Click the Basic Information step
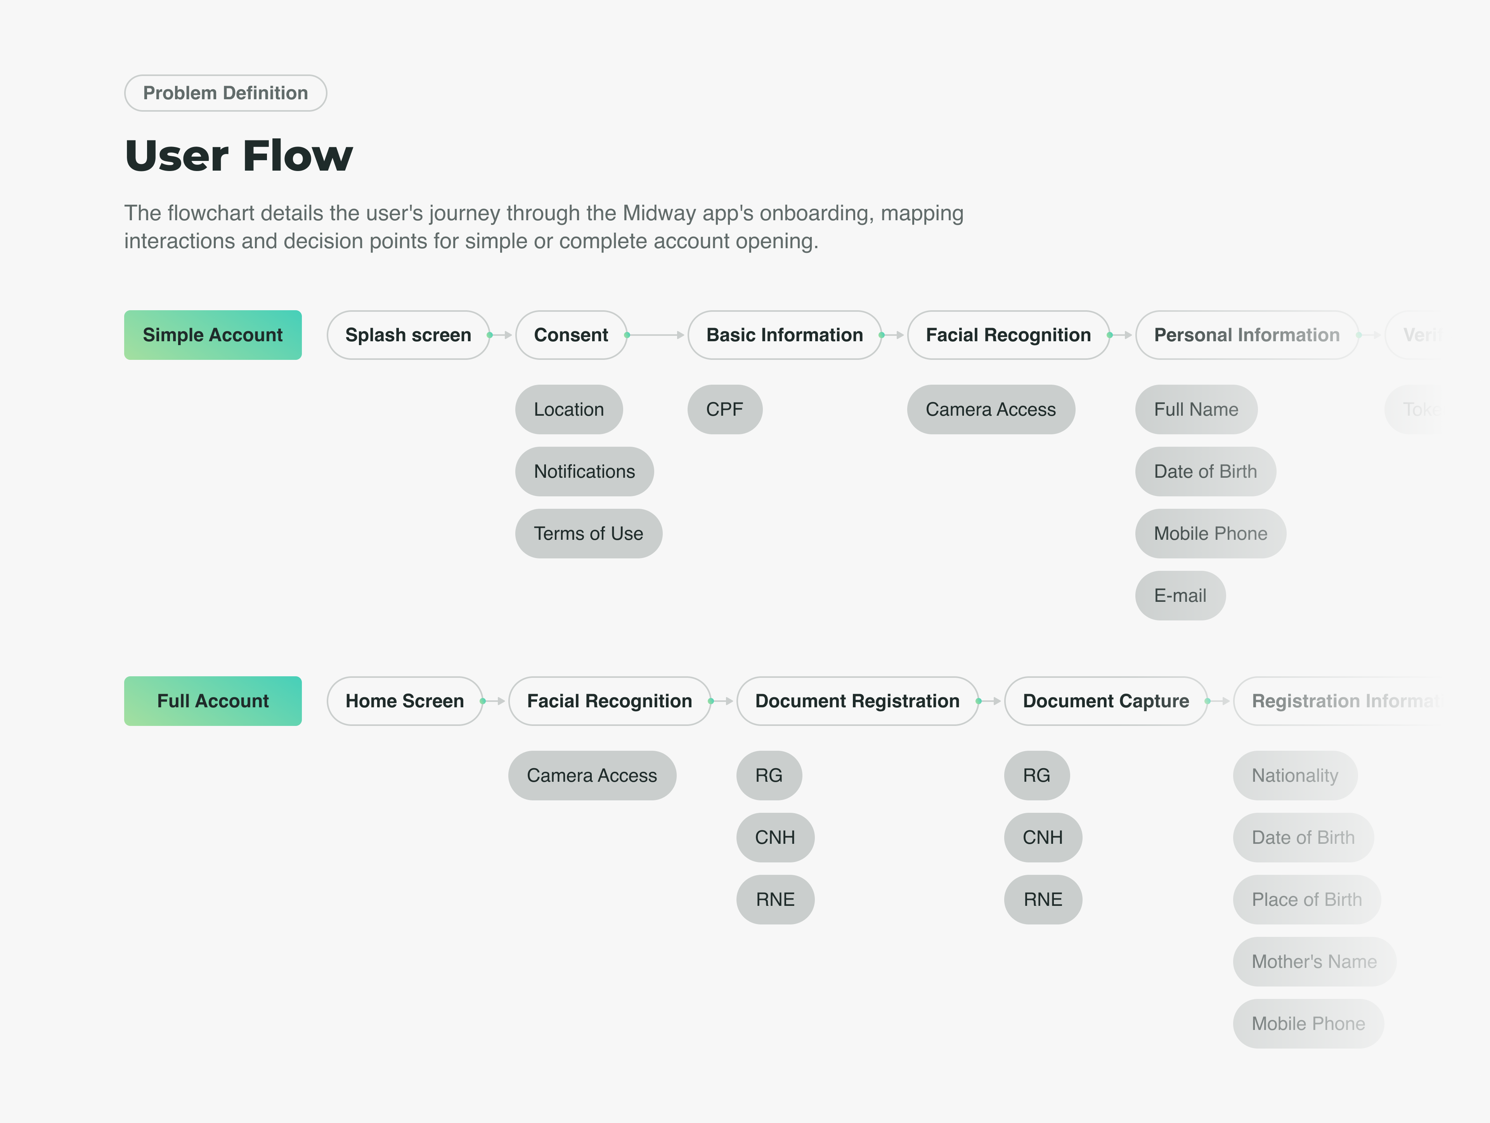 coord(784,335)
